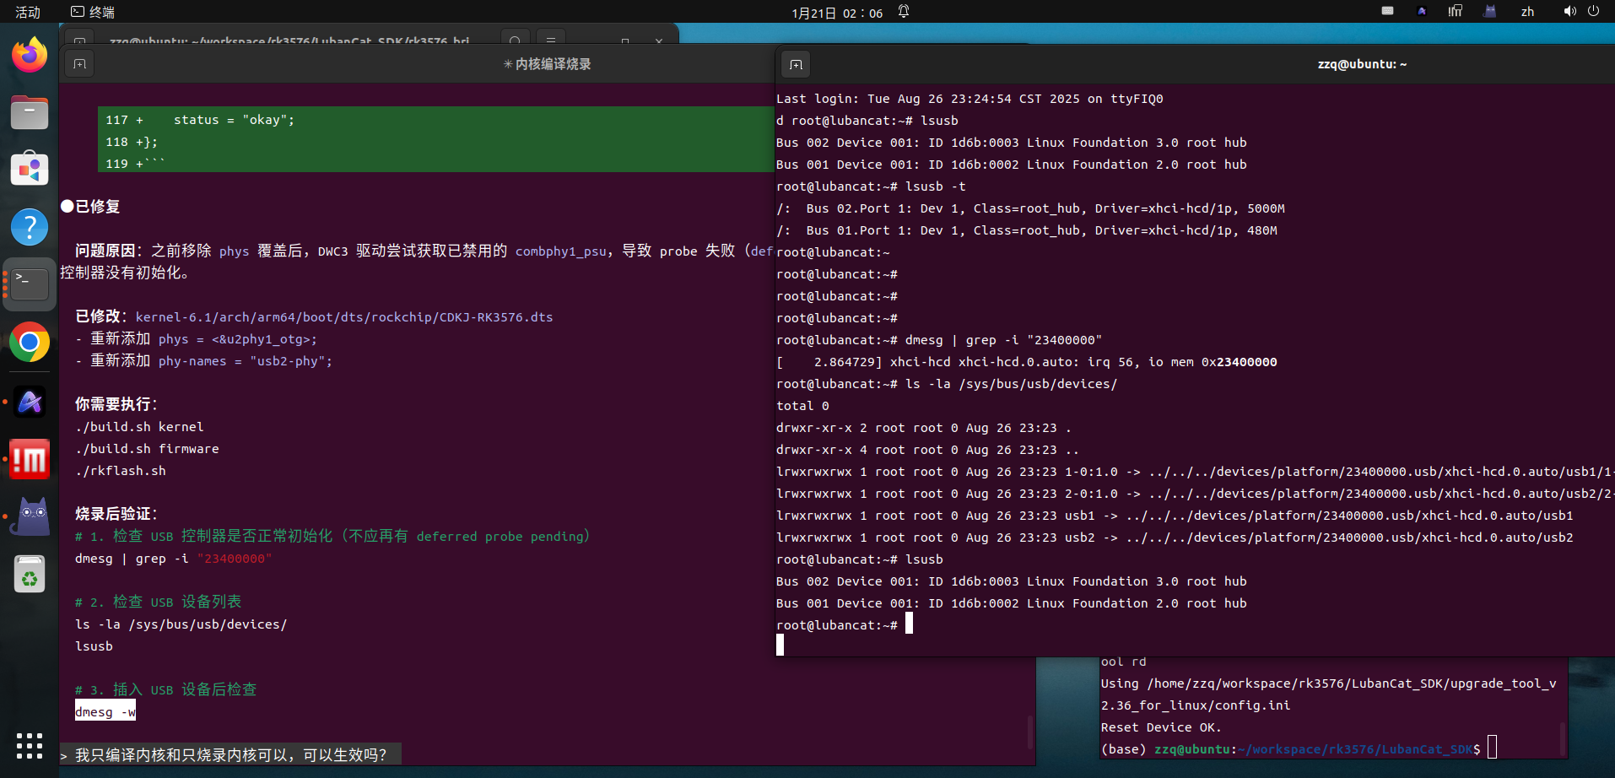Click the 内核编译烧录 window title
The width and height of the screenshot is (1615, 778).
click(547, 64)
